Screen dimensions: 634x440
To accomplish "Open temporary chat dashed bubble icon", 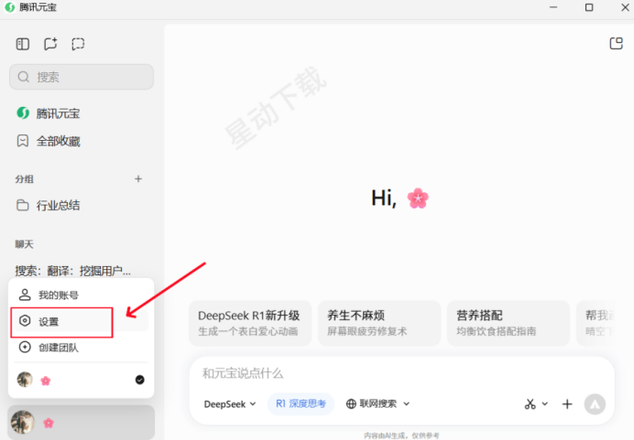I will (x=78, y=44).
